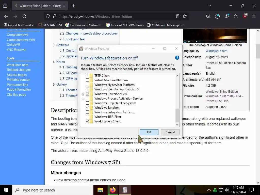Reload the current page
The image size is (260, 195).
[24, 16]
